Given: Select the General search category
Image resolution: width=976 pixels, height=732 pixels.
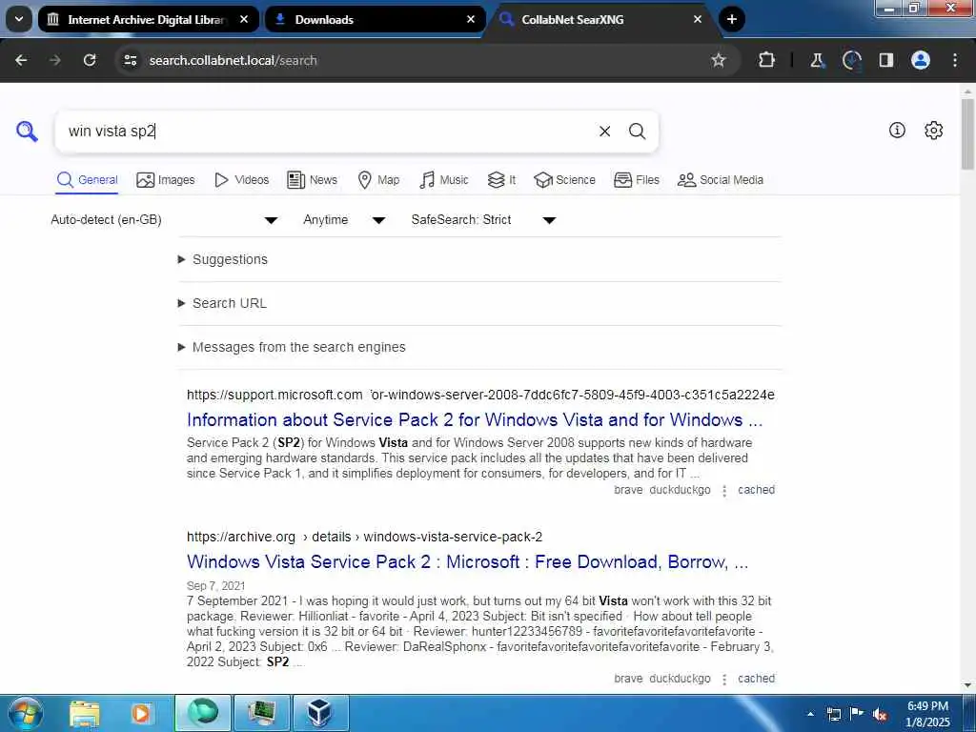Looking at the screenshot, I should [87, 180].
